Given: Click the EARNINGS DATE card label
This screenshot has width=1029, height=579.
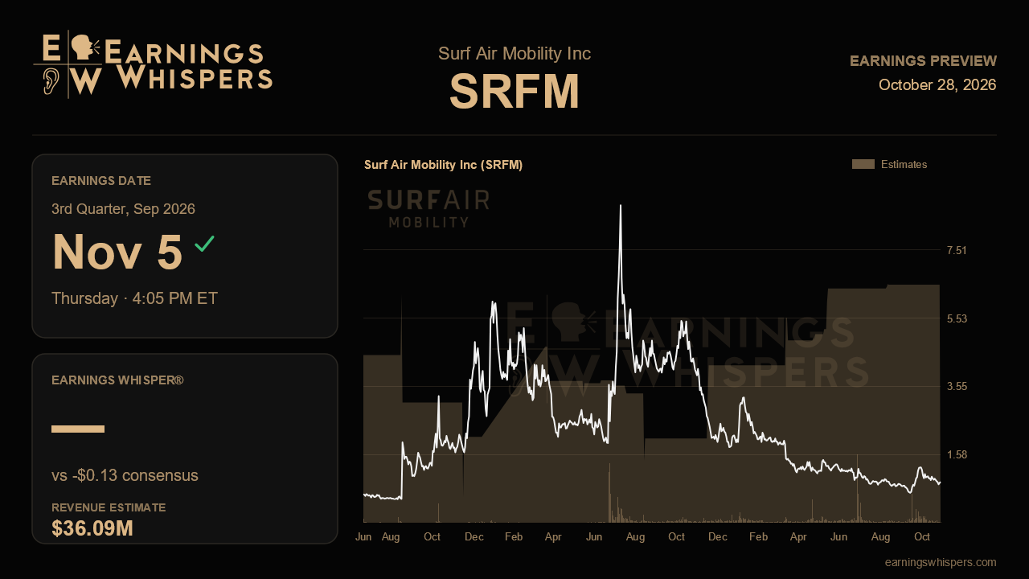Looking at the screenshot, I should pyautogui.click(x=101, y=181).
